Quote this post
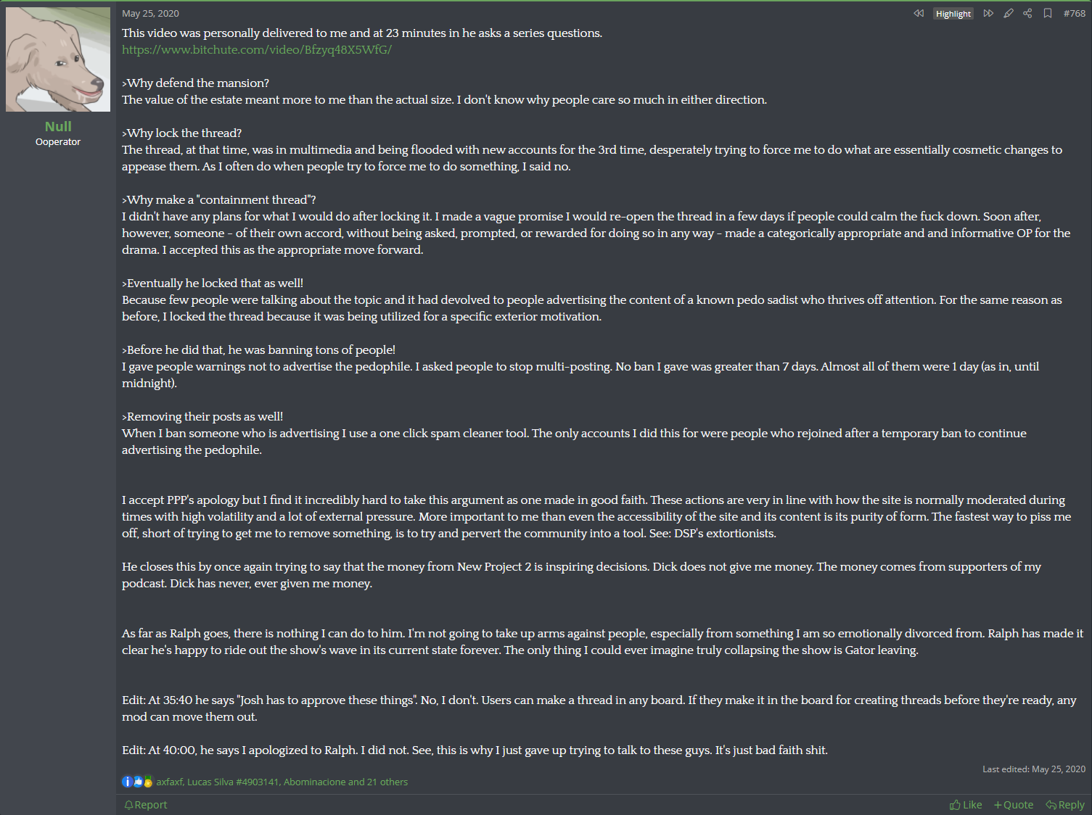This screenshot has height=815, width=1092. coord(1014,805)
